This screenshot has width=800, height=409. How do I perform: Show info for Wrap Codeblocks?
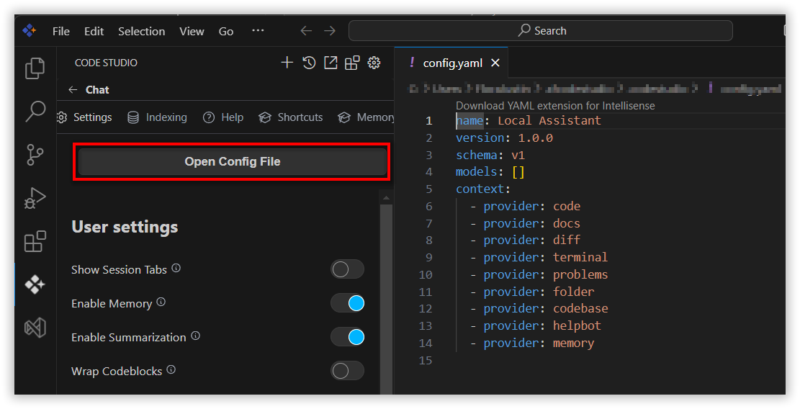pos(171,369)
